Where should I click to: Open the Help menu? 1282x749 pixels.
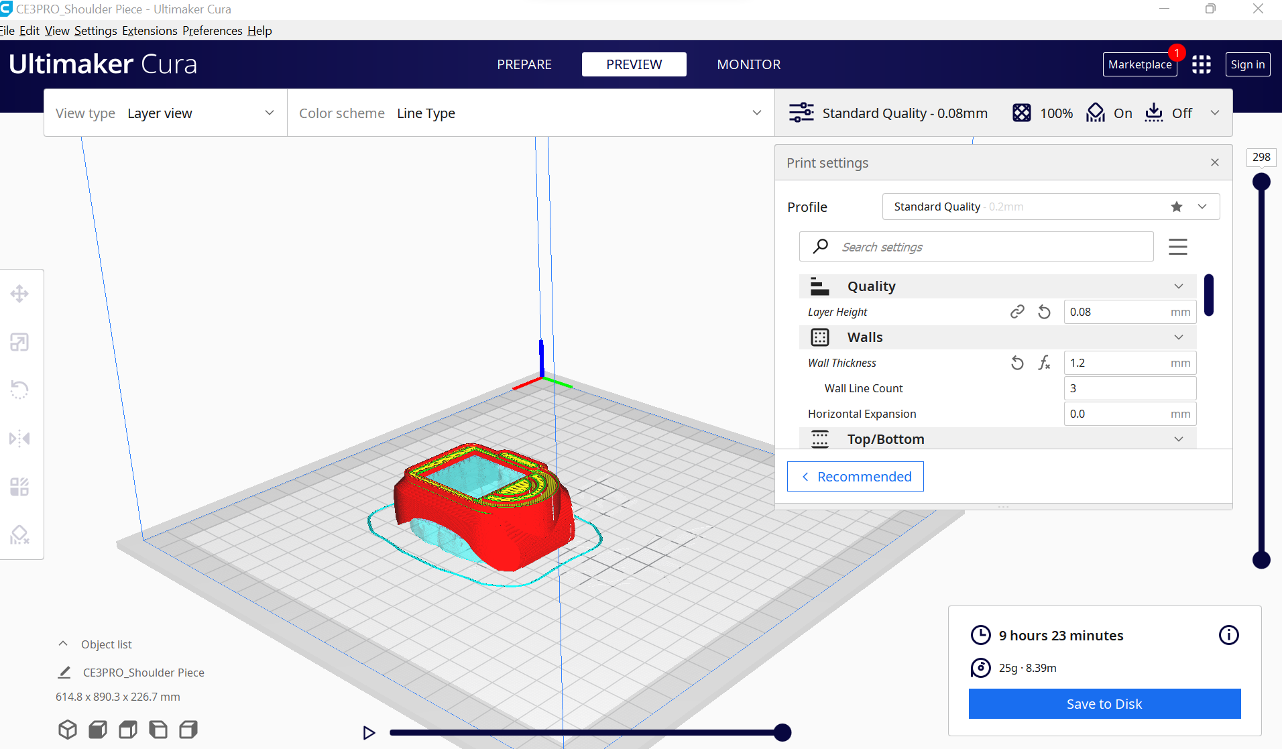tap(259, 31)
